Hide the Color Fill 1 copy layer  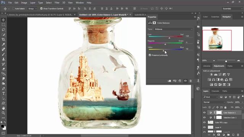[204, 123]
